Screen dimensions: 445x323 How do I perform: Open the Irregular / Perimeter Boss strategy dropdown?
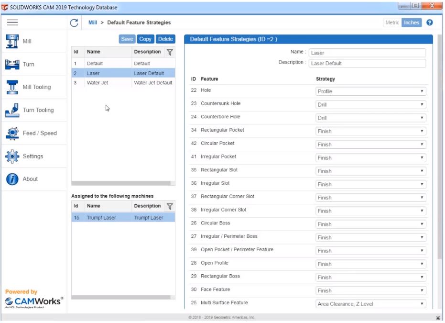point(371,238)
